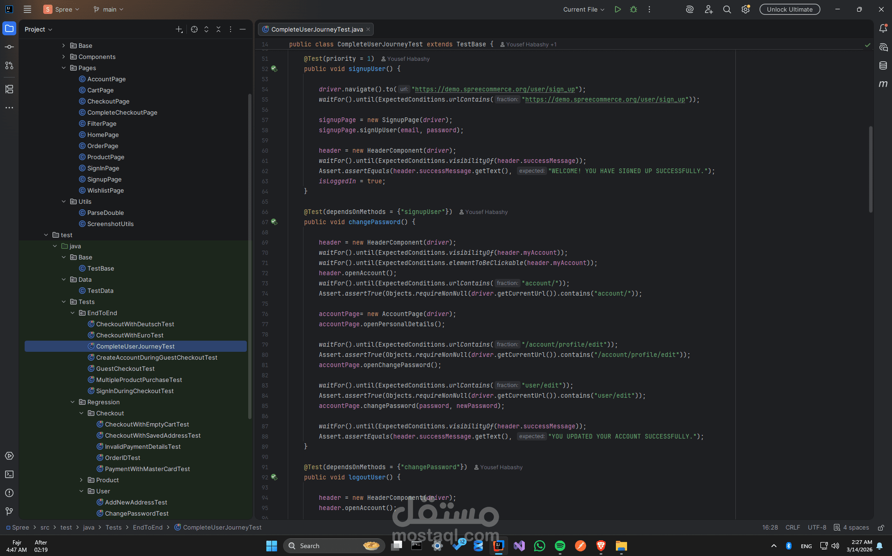This screenshot has width=892, height=556.
Task: Open Search Everywhere magnifier
Action: point(727,9)
